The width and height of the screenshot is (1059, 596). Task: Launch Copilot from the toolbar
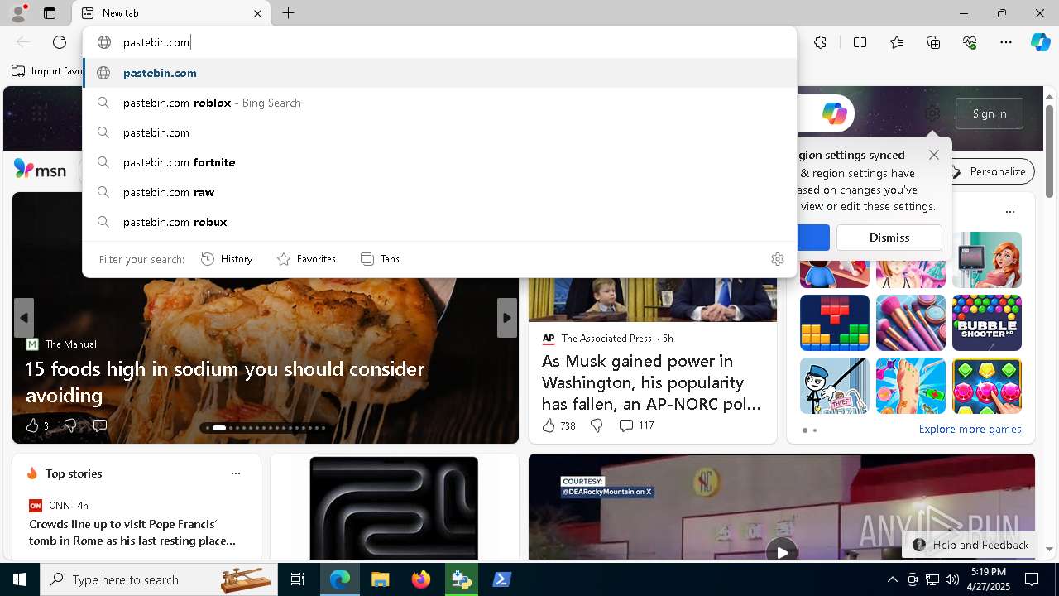(1040, 42)
